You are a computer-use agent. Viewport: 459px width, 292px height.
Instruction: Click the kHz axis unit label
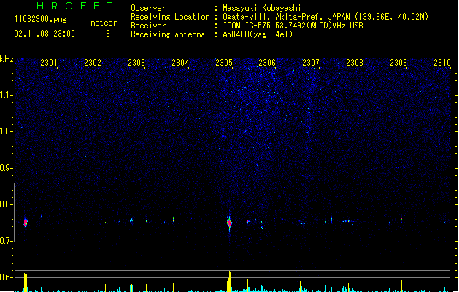tap(7, 59)
